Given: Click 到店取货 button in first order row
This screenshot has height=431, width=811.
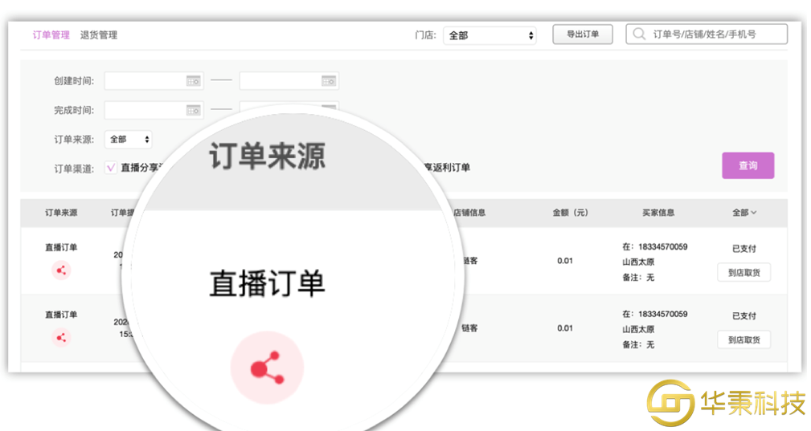Looking at the screenshot, I should click(x=743, y=273).
